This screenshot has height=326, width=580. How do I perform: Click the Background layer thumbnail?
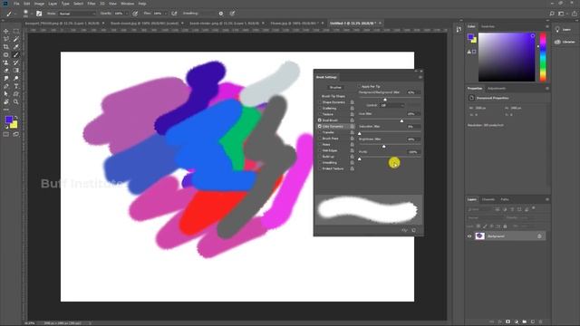coord(479,235)
